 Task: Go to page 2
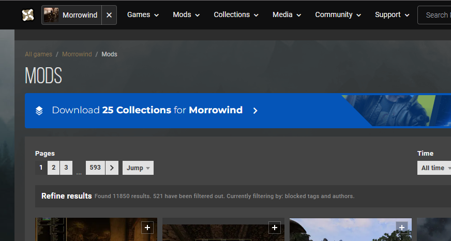53,168
